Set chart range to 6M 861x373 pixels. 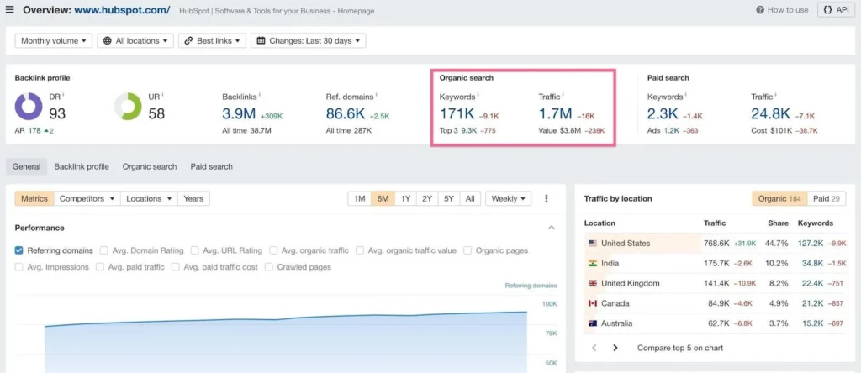[383, 198]
